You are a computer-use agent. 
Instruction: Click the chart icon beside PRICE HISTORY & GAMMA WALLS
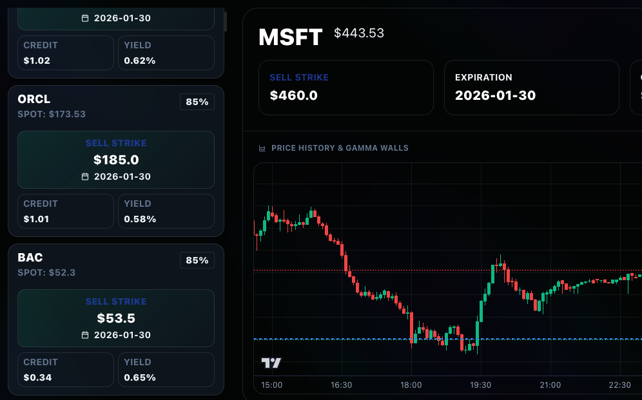[261, 148]
